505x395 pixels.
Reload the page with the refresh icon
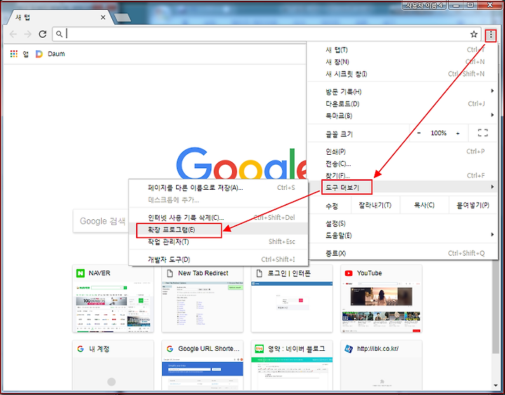pos(43,34)
